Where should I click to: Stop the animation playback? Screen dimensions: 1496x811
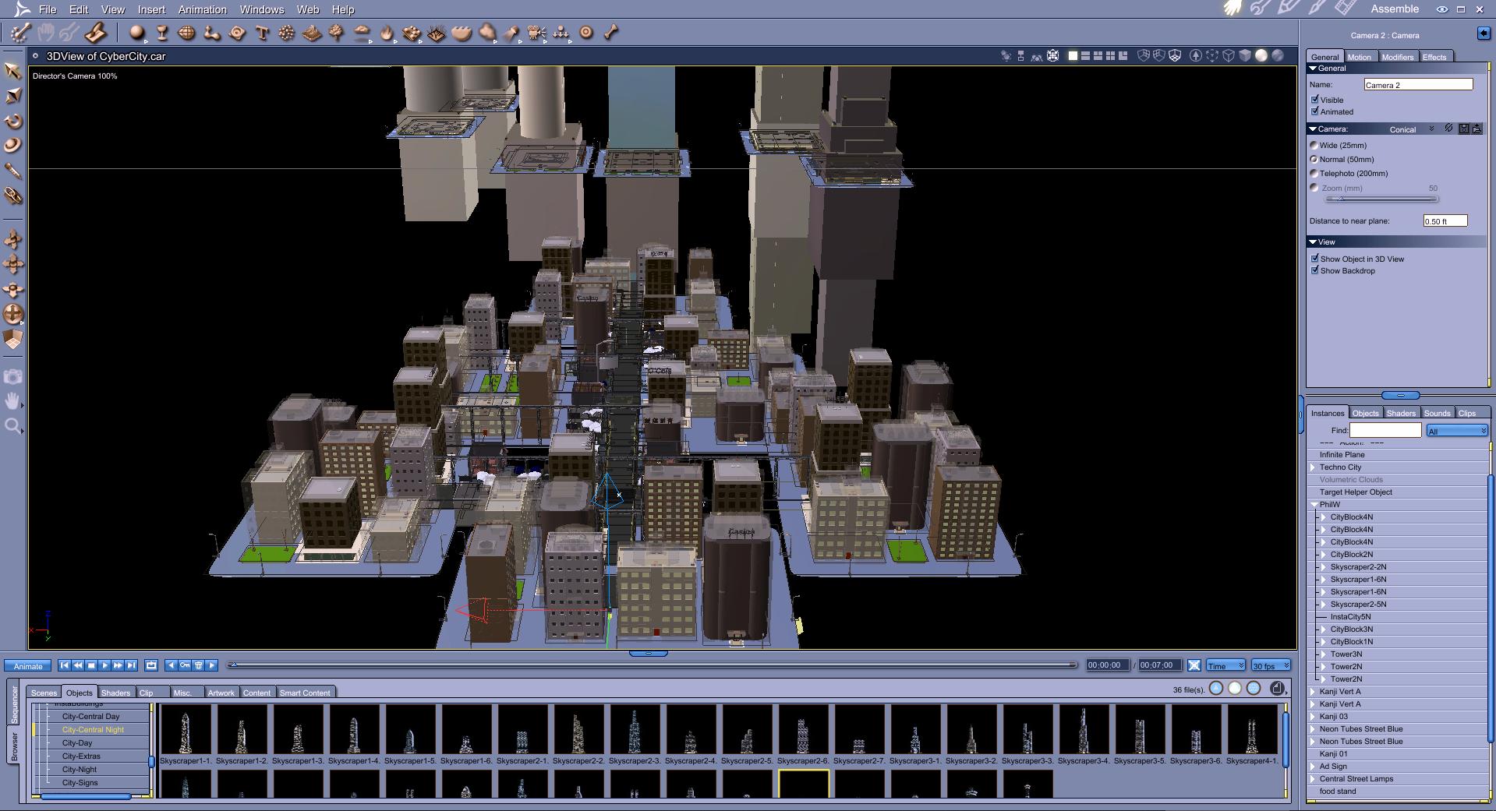[x=91, y=665]
